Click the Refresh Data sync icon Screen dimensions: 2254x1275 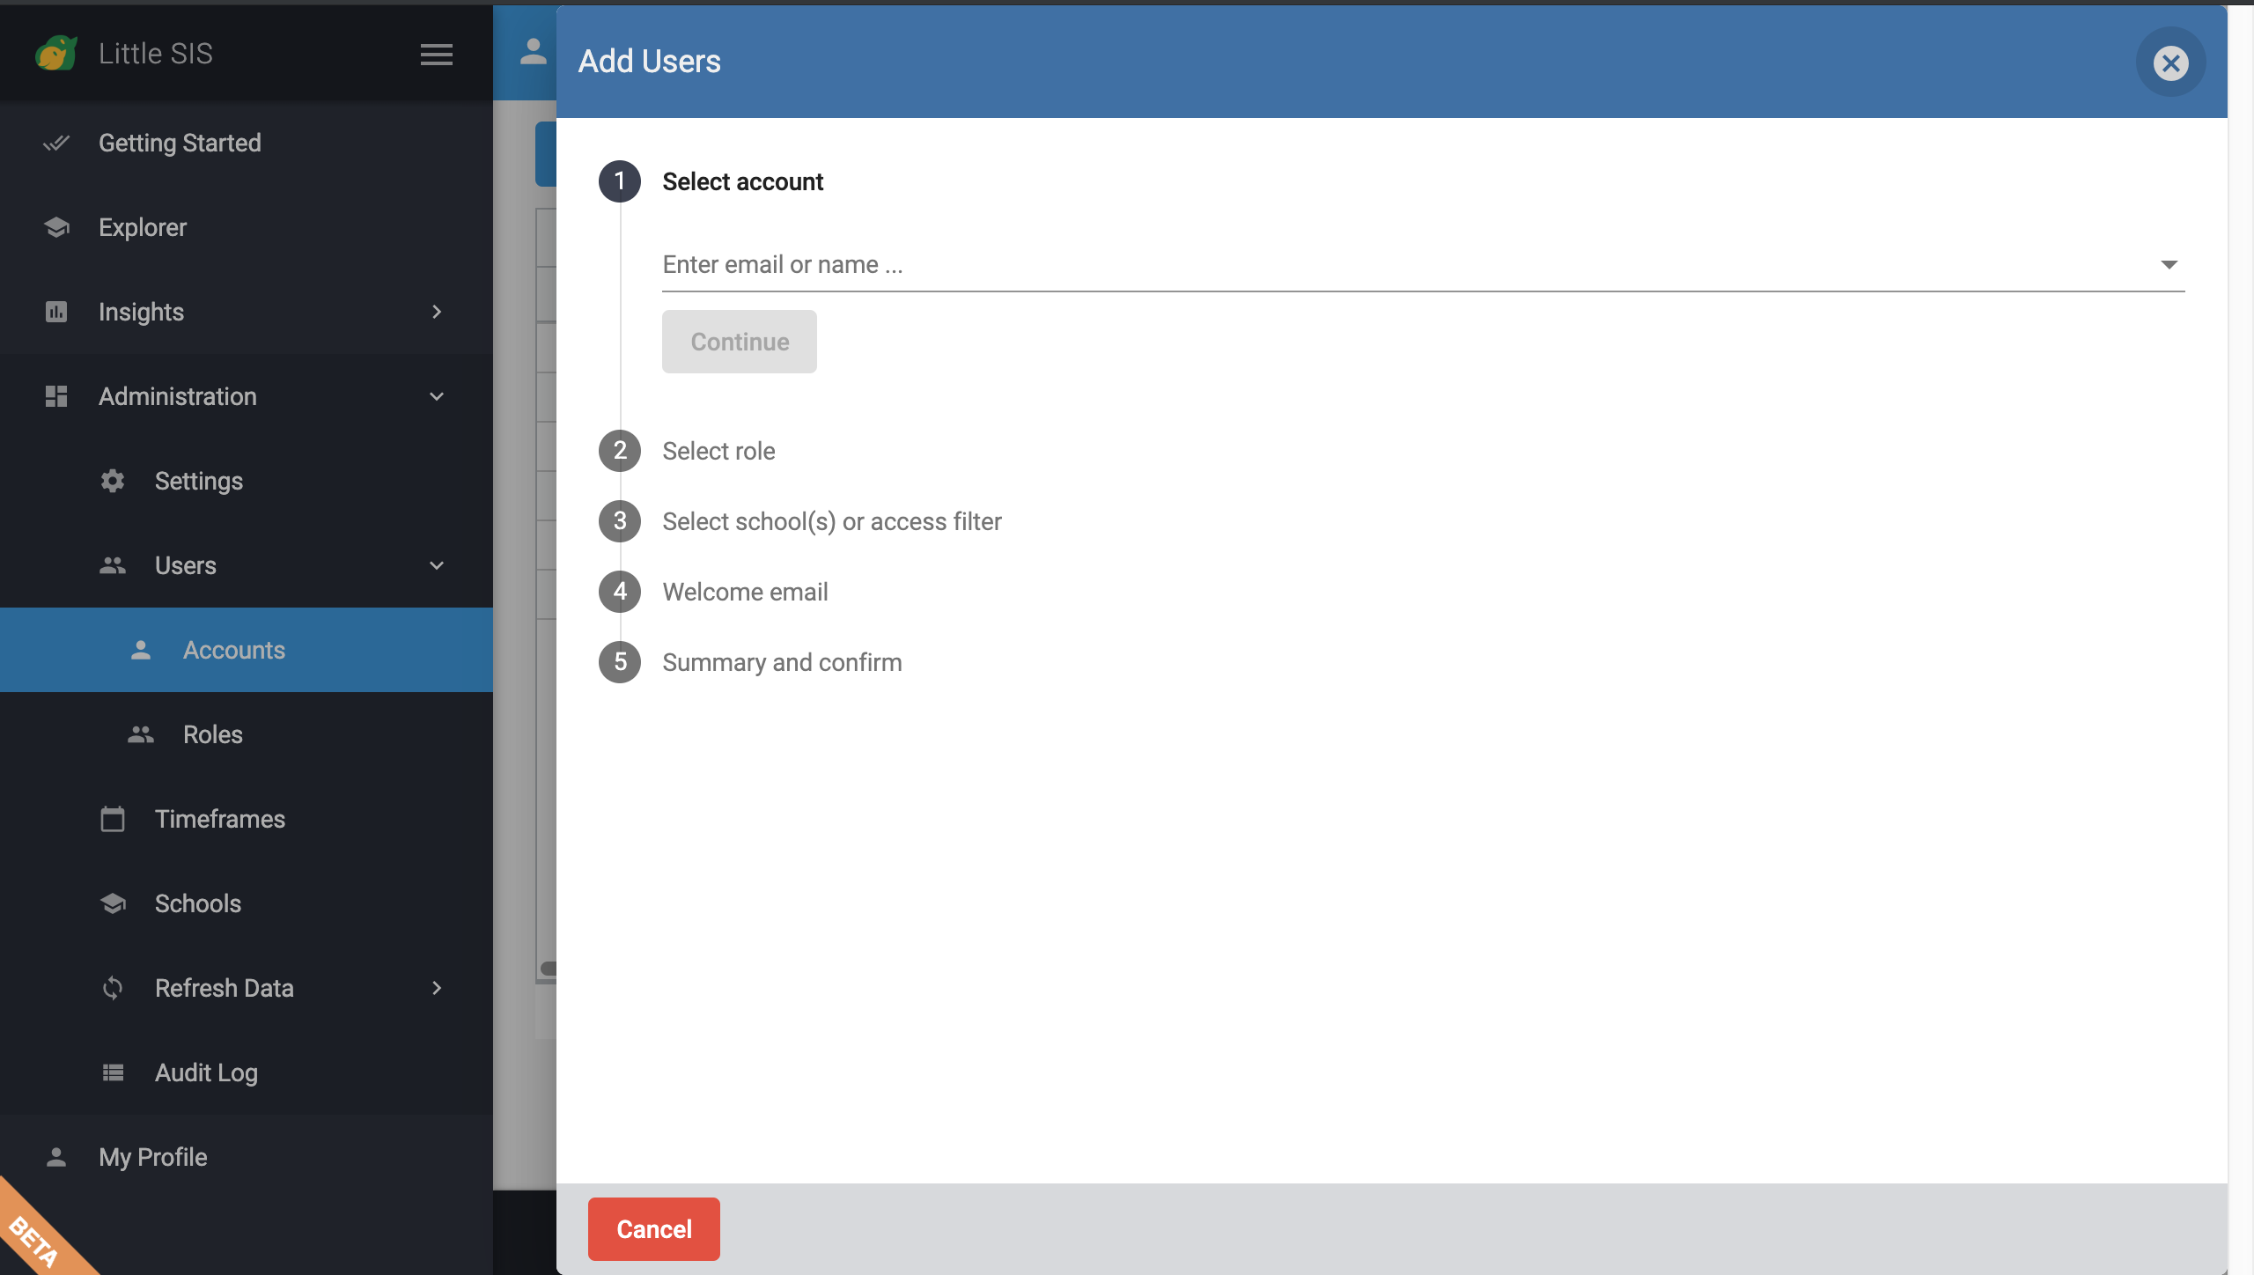[x=113, y=988]
